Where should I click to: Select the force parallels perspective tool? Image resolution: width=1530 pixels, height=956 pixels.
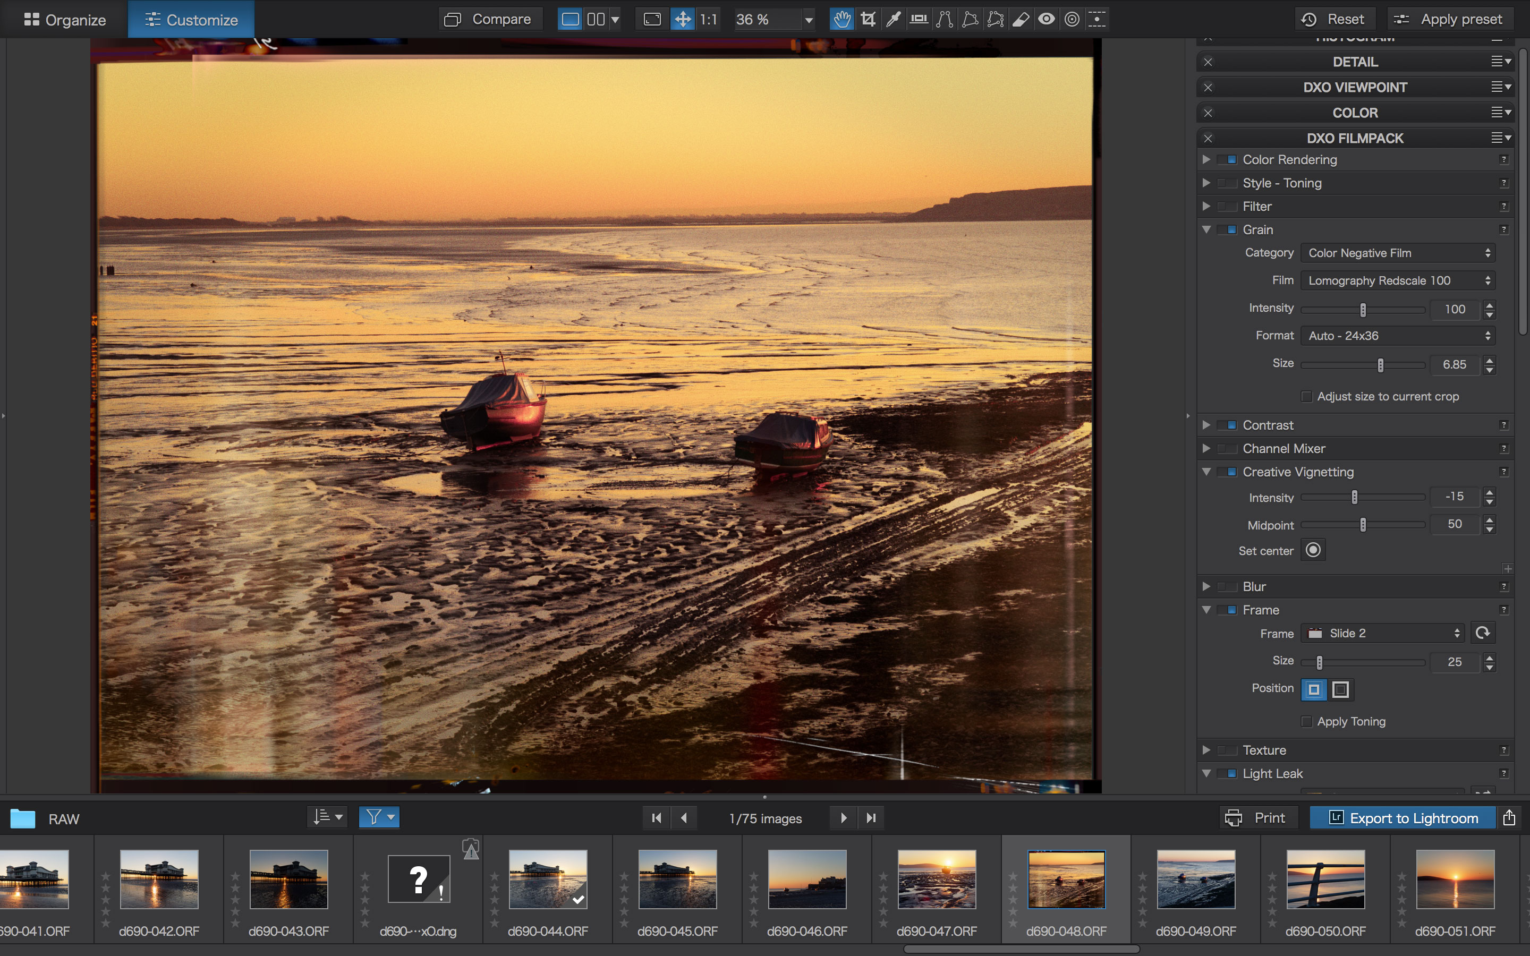click(945, 20)
